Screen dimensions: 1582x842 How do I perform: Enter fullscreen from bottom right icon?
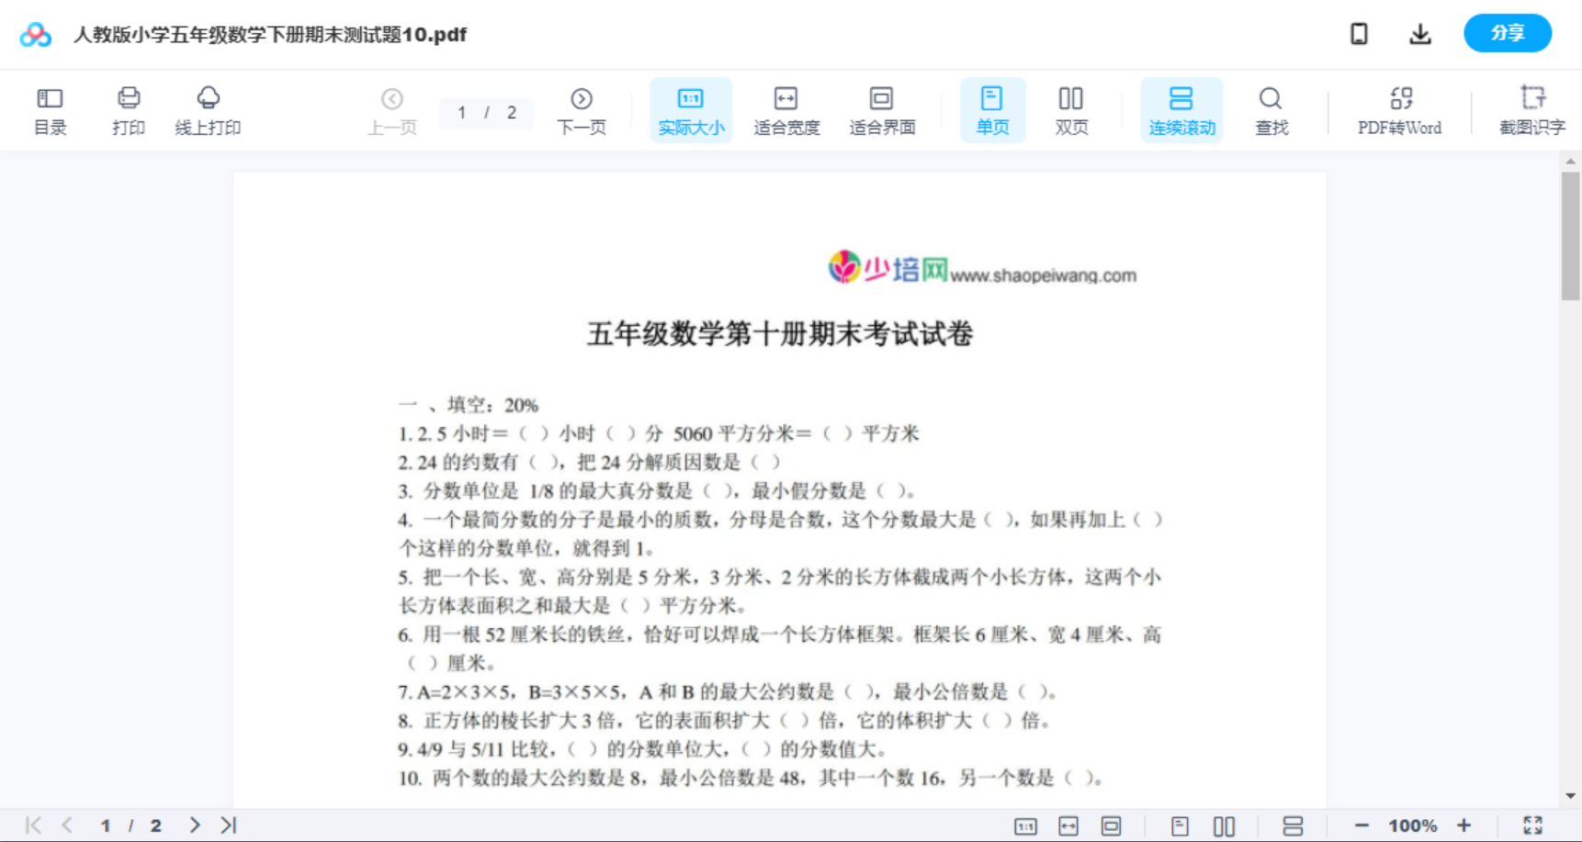click(x=1532, y=824)
